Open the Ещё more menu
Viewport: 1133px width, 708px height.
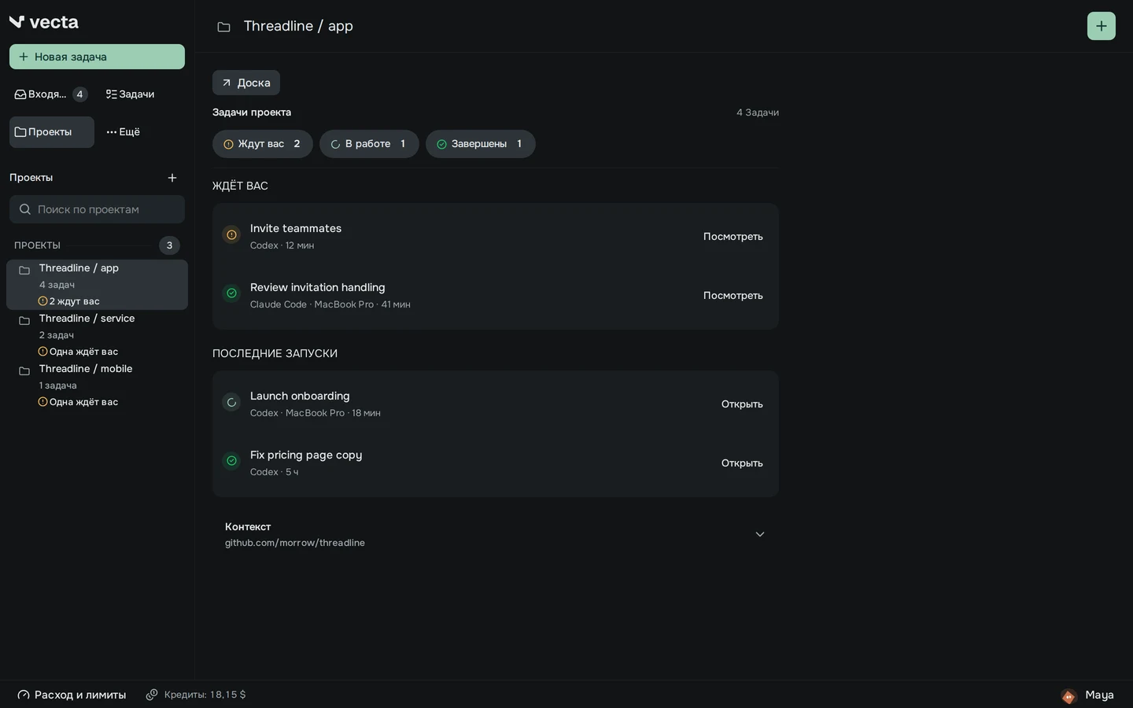pyautogui.click(x=124, y=132)
